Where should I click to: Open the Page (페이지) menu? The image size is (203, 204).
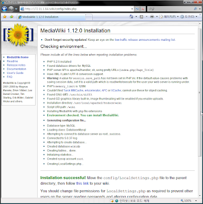pos(169,17)
